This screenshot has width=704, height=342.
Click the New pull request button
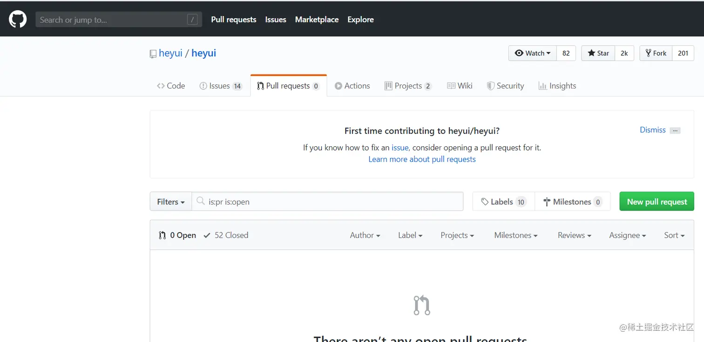657,202
